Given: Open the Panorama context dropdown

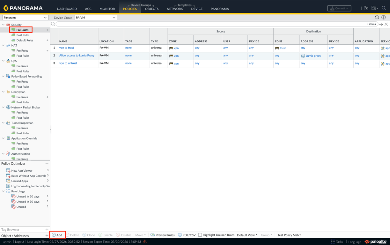Looking at the screenshot, I should [25, 18].
